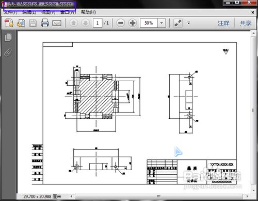Open attachments paperclip panel in sidebar
Viewport: 258px width, 201px height.
[8, 52]
